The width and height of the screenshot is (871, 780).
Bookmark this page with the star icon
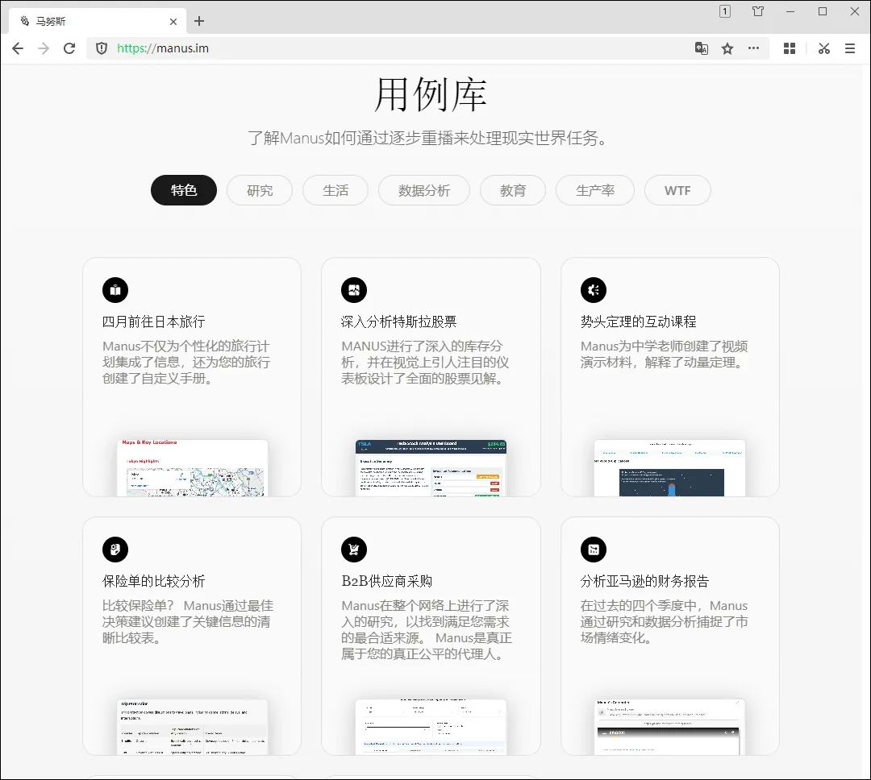click(727, 48)
